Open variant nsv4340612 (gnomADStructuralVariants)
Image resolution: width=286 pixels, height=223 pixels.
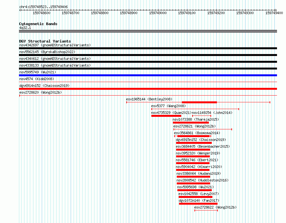(55, 59)
